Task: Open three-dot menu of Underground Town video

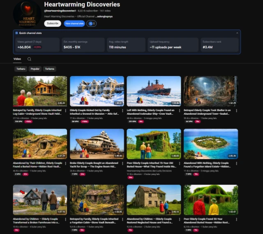Action: (235, 110)
